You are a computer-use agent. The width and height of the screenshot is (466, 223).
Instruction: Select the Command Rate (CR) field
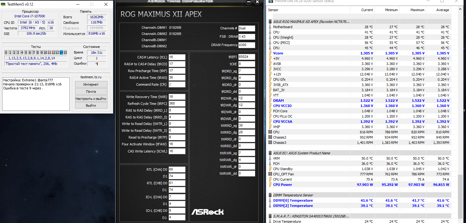click(x=177, y=84)
